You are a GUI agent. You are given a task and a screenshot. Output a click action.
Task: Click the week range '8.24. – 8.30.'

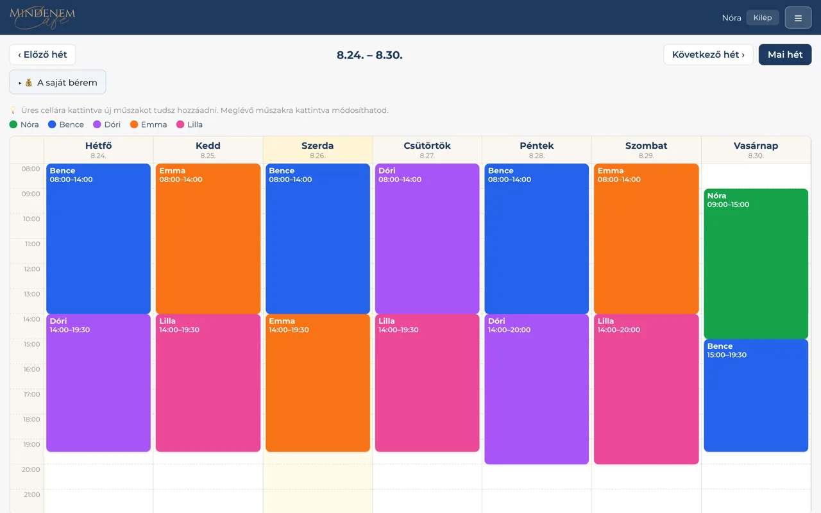pyautogui.click(x=369, y=55)
